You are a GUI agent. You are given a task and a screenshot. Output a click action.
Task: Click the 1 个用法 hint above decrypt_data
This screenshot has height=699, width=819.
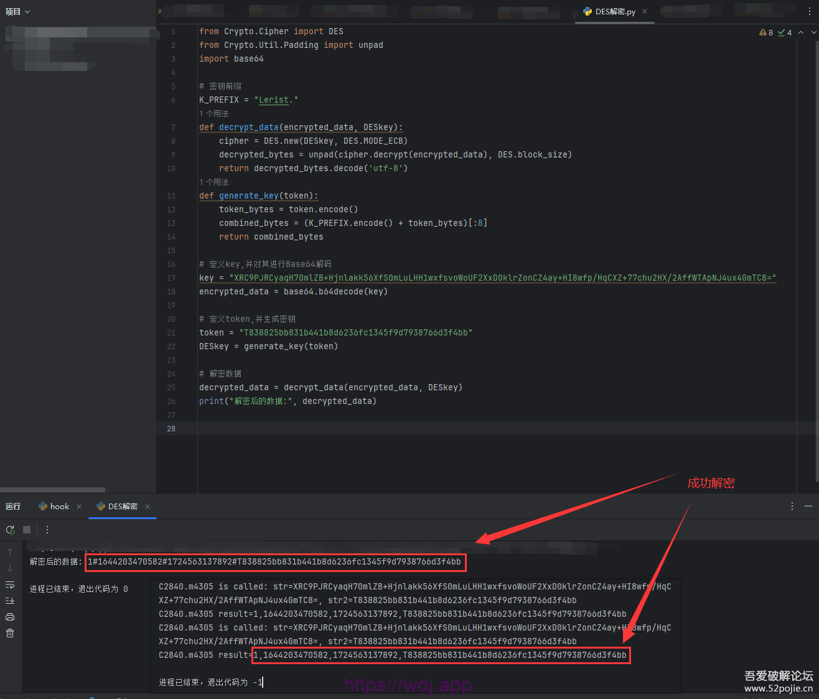coord(214,114)
